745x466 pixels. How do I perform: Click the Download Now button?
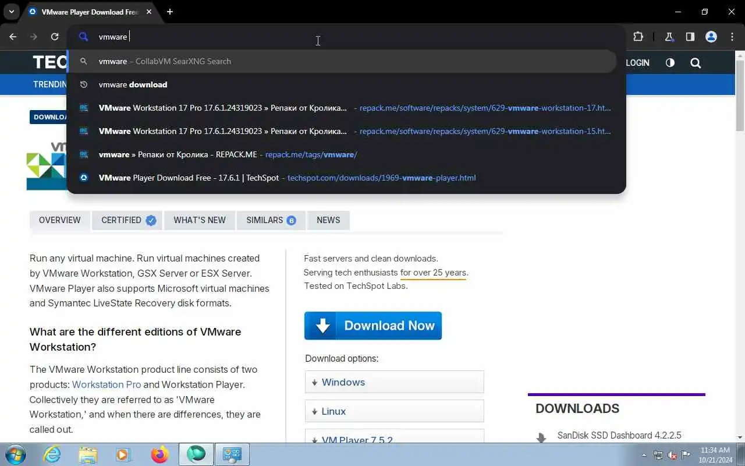click(x=373, y=326)
